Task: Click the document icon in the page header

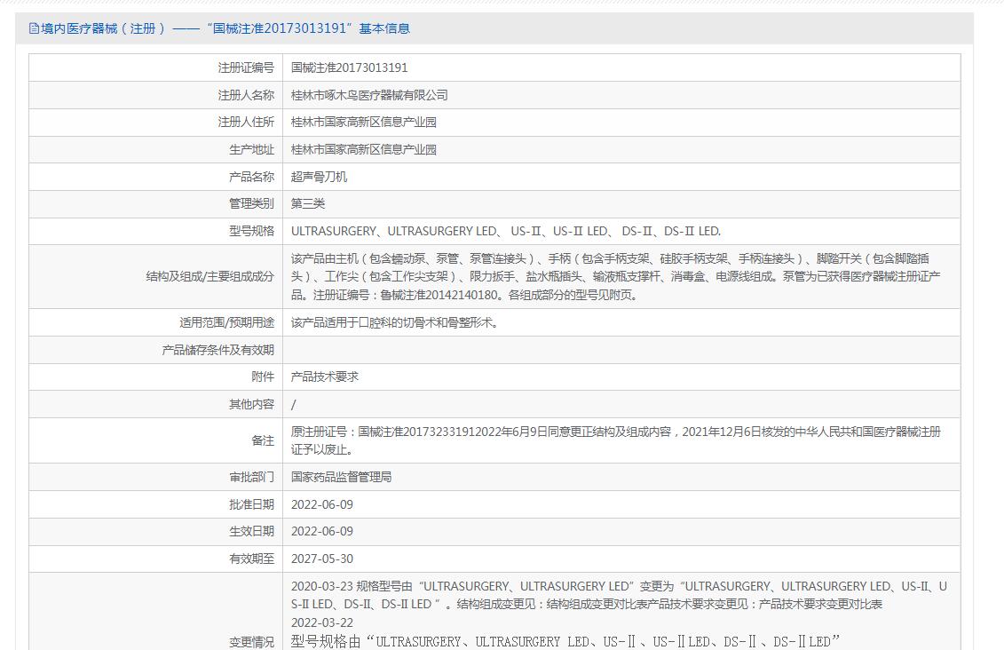Action: point(35,28)
